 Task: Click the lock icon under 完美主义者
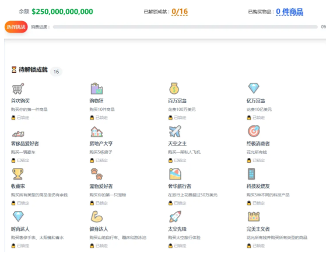point(249,246)
